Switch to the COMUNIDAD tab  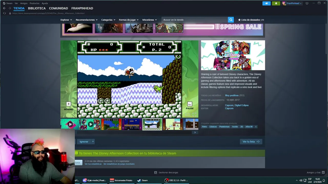pyautogui.click(x=58, y=8)
